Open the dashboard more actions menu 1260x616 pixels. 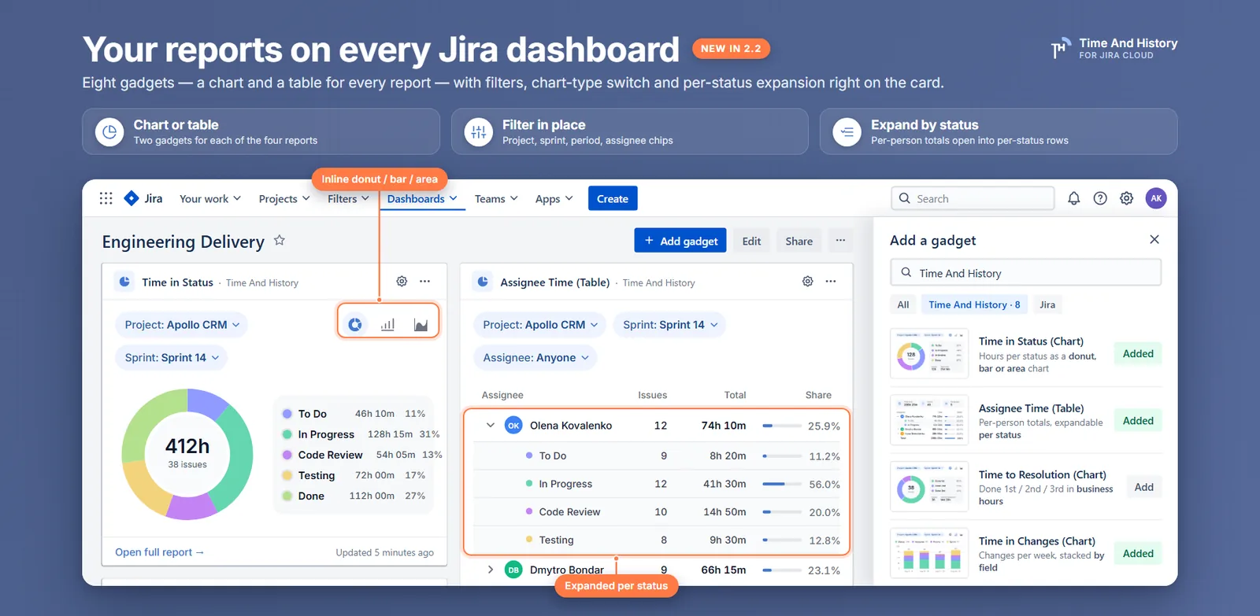point(840,241)
